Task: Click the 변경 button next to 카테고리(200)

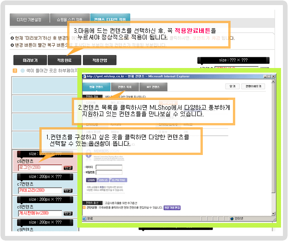Action: (x=68, y=190)
